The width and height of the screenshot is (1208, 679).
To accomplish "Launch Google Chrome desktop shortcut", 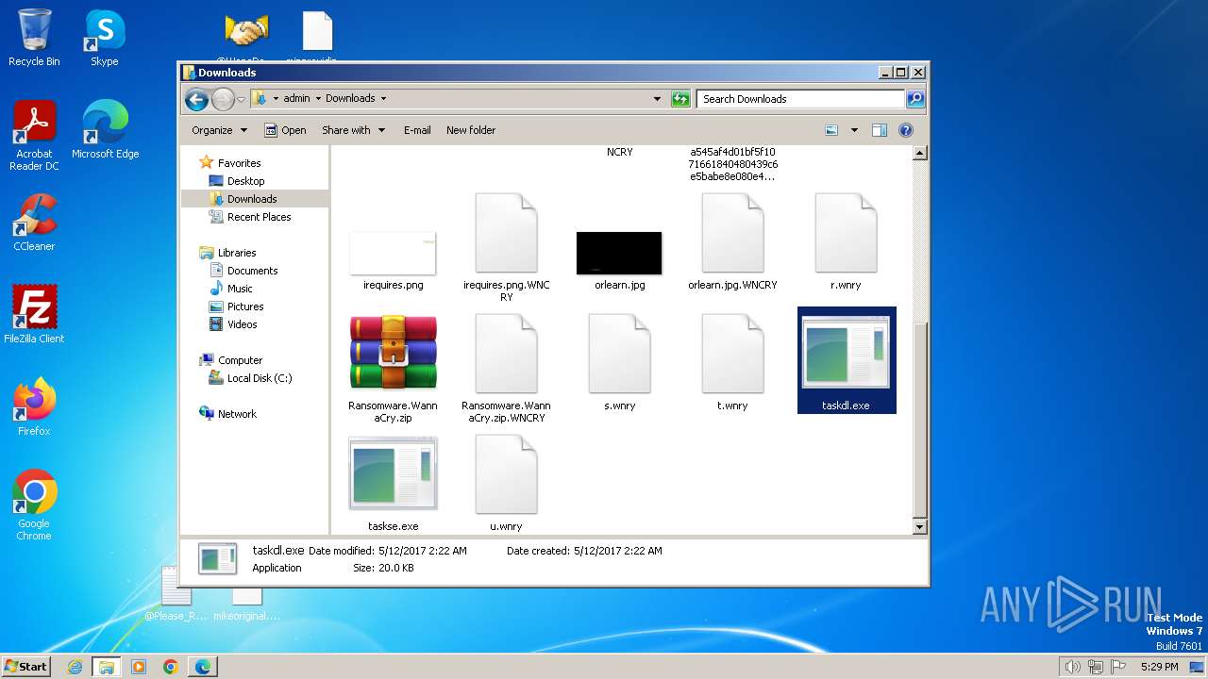I will point(34,505).
